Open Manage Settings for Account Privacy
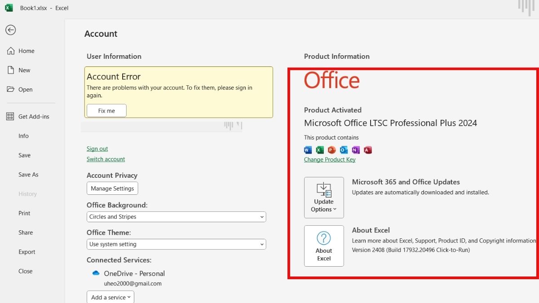 (x=112, y=188)
